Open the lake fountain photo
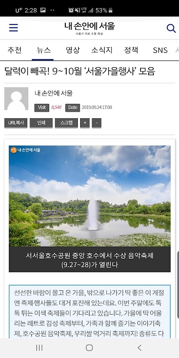179x358 pixels. click(90, 196)
